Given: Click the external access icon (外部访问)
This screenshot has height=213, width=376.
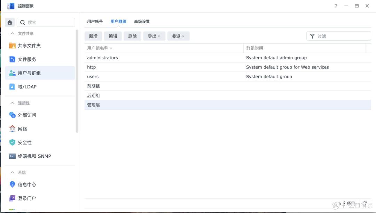Looking at the screenshot, I should pos(12,115).
